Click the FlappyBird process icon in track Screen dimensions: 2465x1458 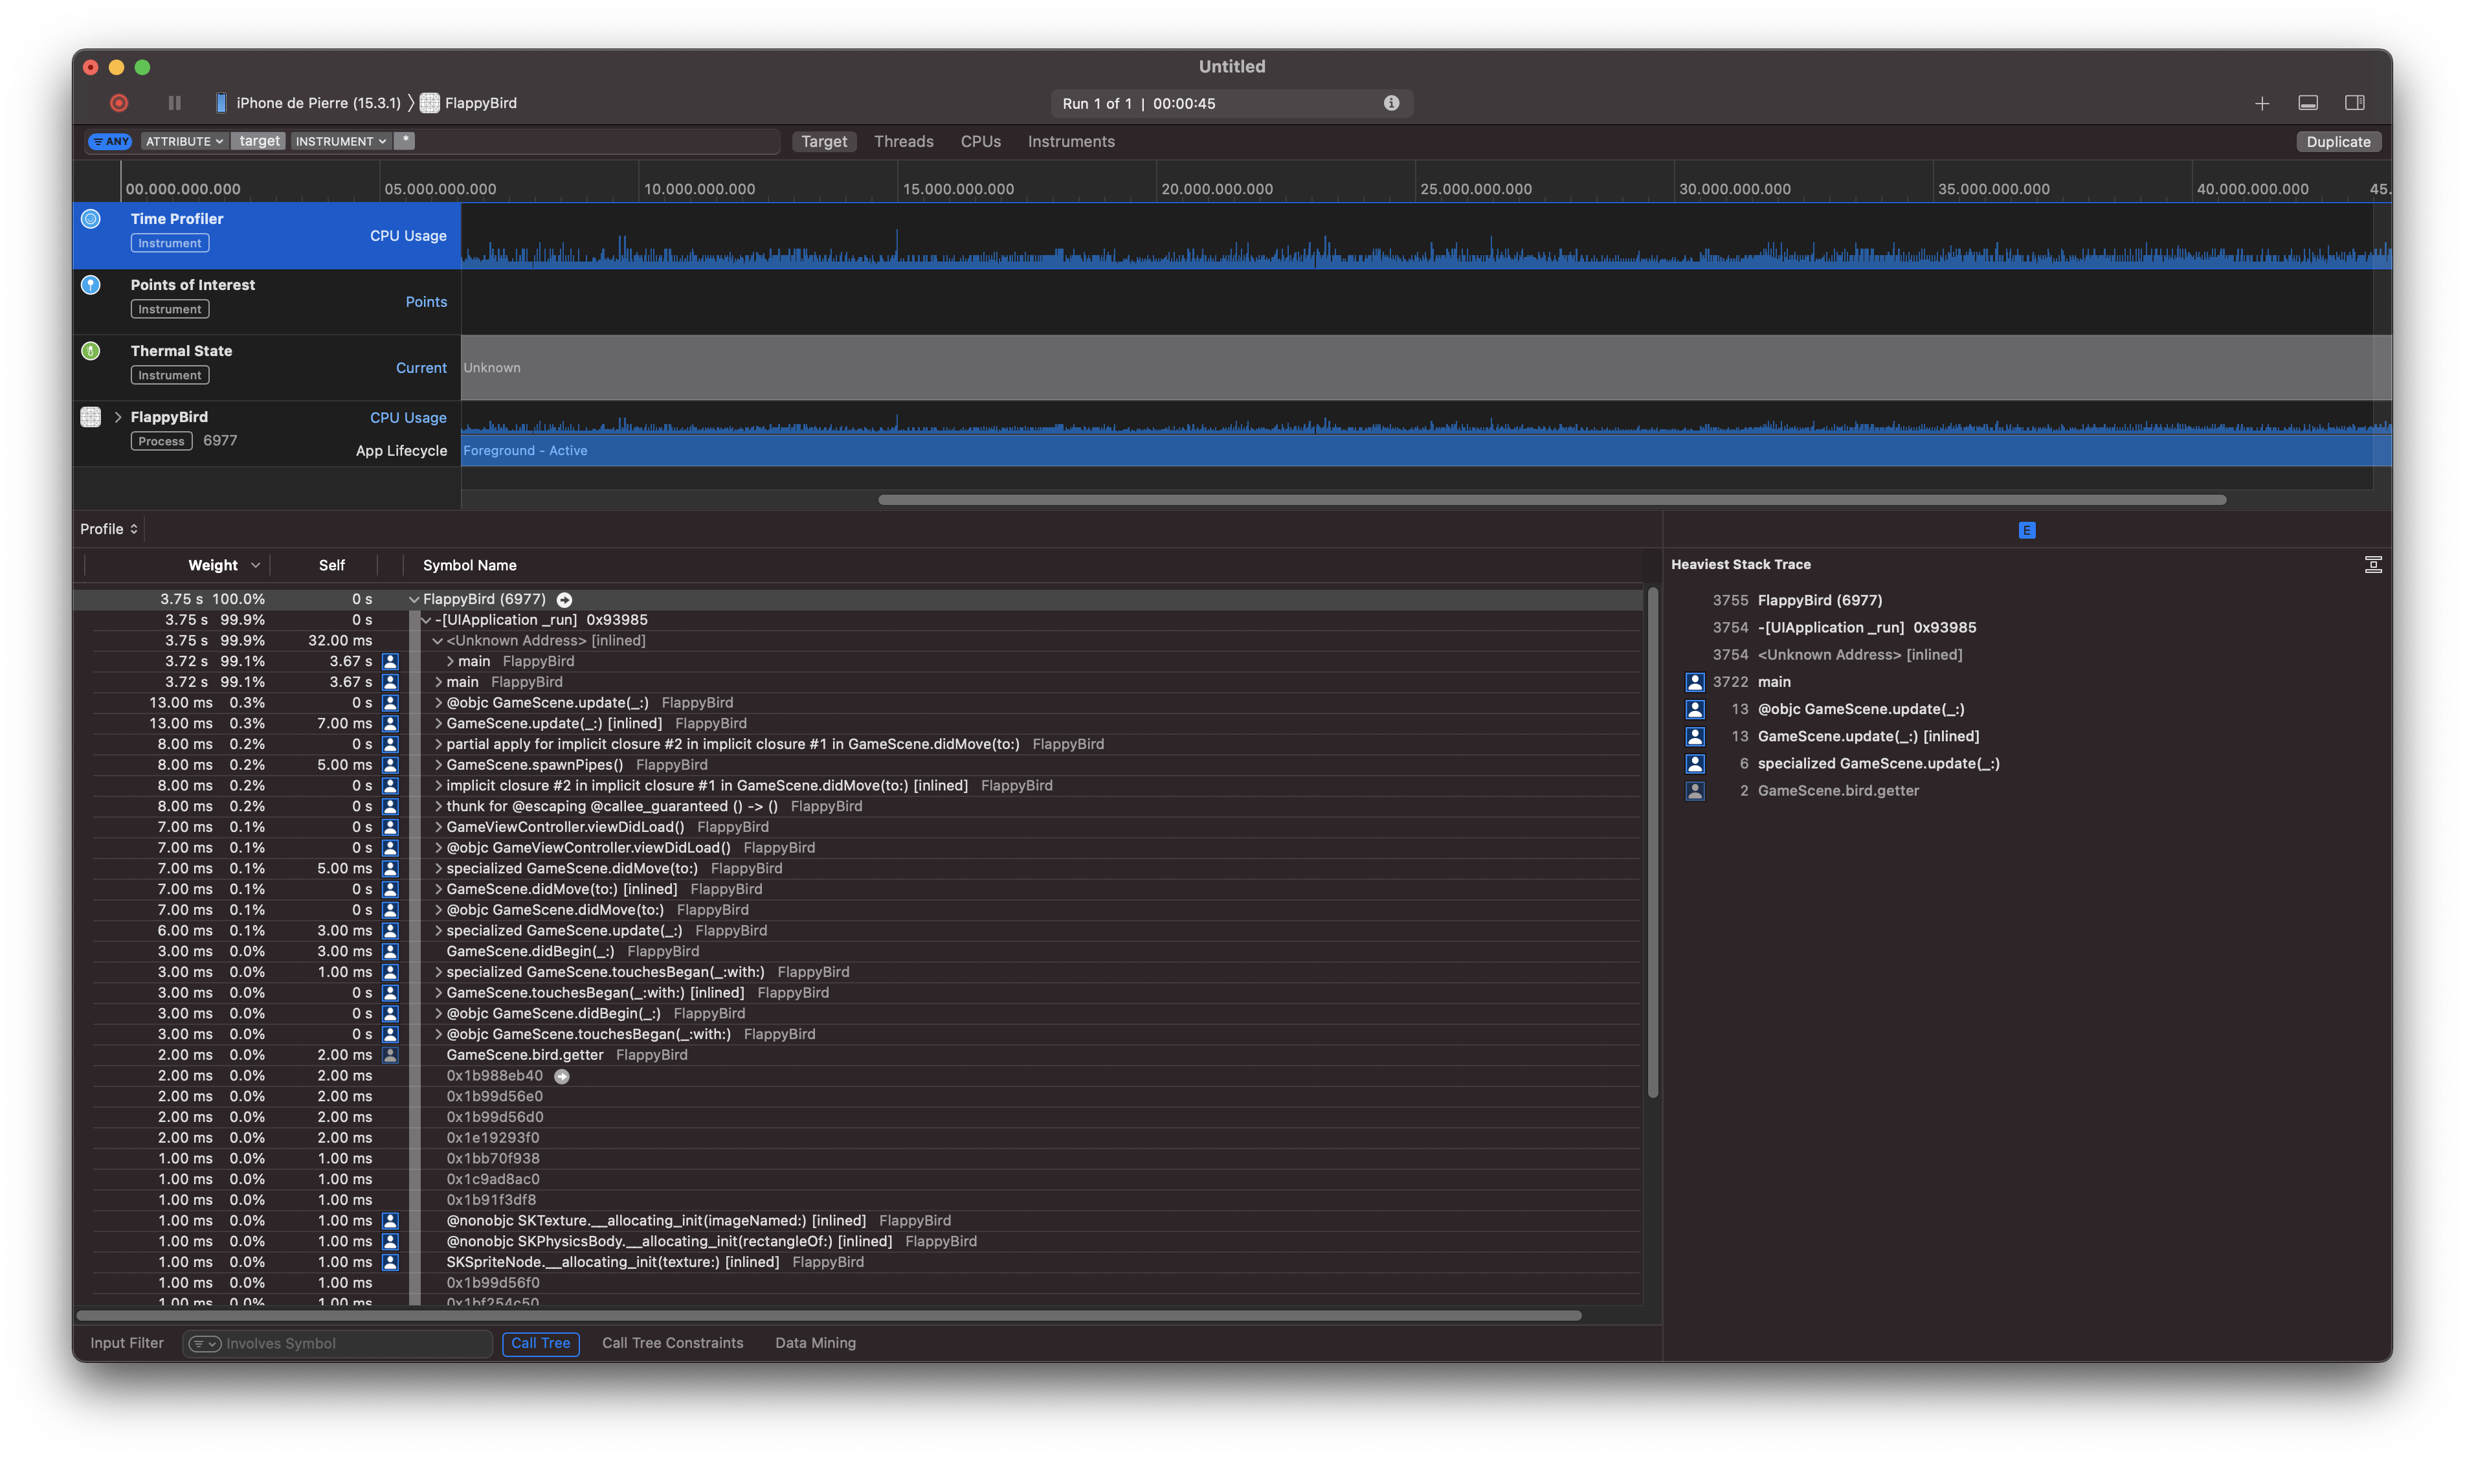[91, 416]
